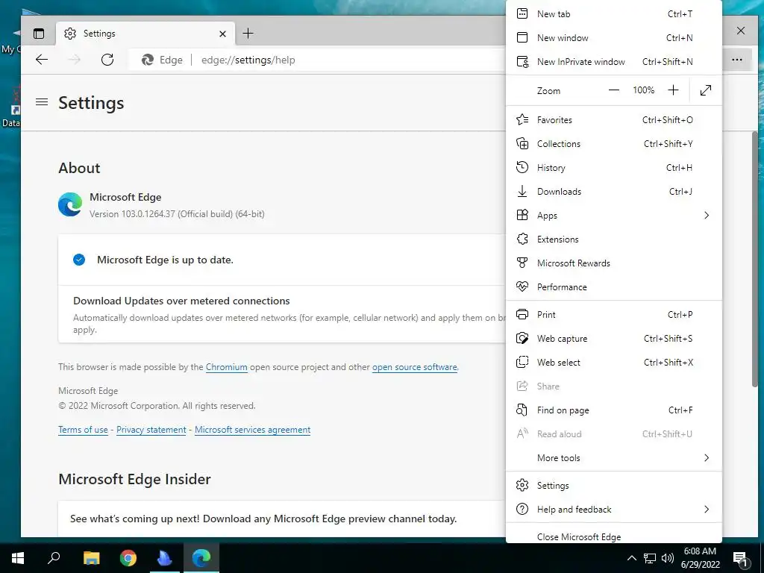Click the volume speaker tray icon
Image resolution: width=764 pixels, height=573 pixels.
click(x=668, y=558)
